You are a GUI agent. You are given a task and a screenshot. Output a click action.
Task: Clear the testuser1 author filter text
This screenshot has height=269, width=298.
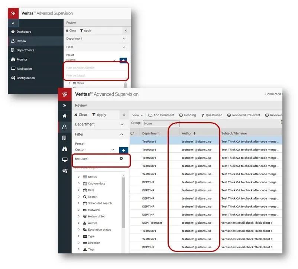pos(121,158)
